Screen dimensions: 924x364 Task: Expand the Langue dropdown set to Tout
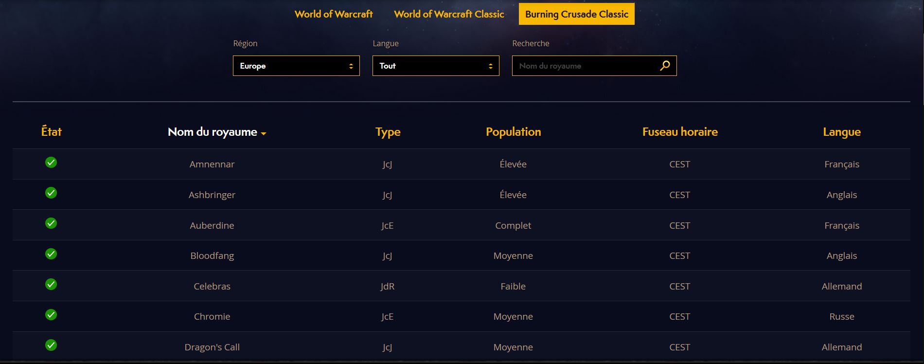(436, 66)
